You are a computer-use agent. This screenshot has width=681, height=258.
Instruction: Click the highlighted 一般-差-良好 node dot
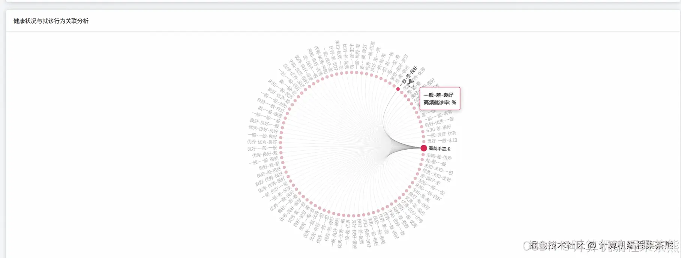tap(398, 89)
